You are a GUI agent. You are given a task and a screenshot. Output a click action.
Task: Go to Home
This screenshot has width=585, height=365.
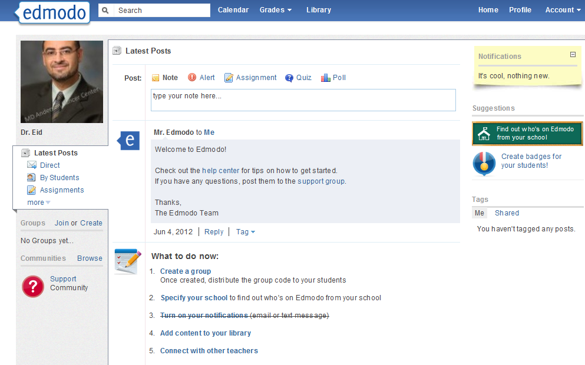tap(488, 10)
